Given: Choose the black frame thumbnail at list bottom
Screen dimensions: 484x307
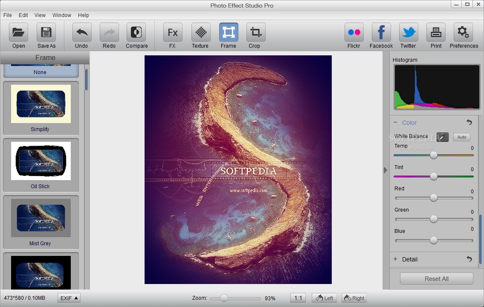Looking at the screenshot, I should pyautogui.click(x=41, y=273).
